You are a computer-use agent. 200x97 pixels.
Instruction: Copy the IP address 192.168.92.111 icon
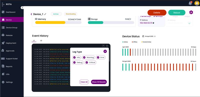pos(153,23)
